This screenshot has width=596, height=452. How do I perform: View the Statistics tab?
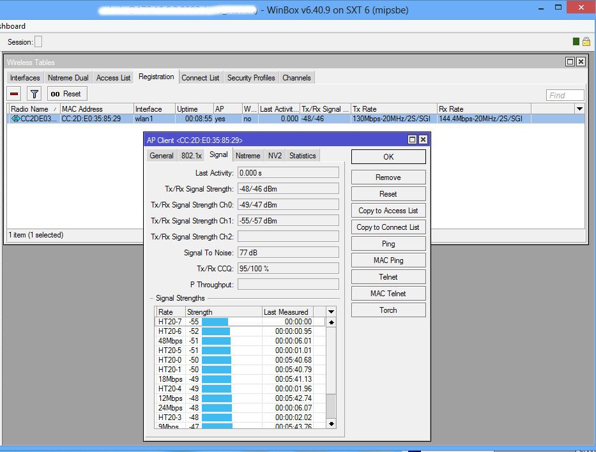[x=303, y=156]
